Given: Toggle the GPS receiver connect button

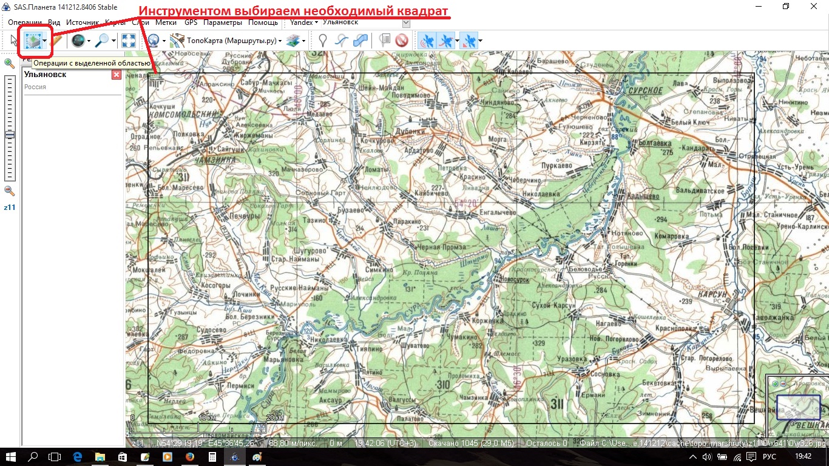Looking at the screenshot, I should [428, 41].
